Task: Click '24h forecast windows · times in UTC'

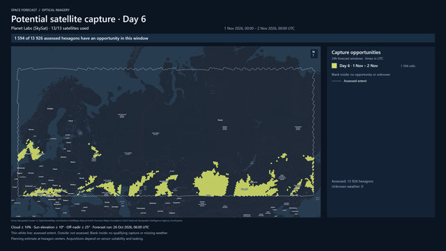Action: click(x=357, y=59)
